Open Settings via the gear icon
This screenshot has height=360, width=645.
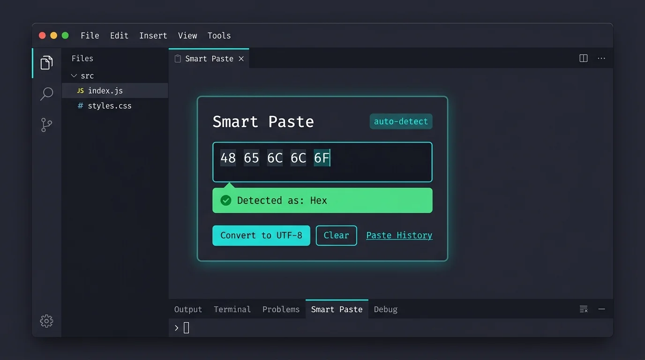coord(46,321)
